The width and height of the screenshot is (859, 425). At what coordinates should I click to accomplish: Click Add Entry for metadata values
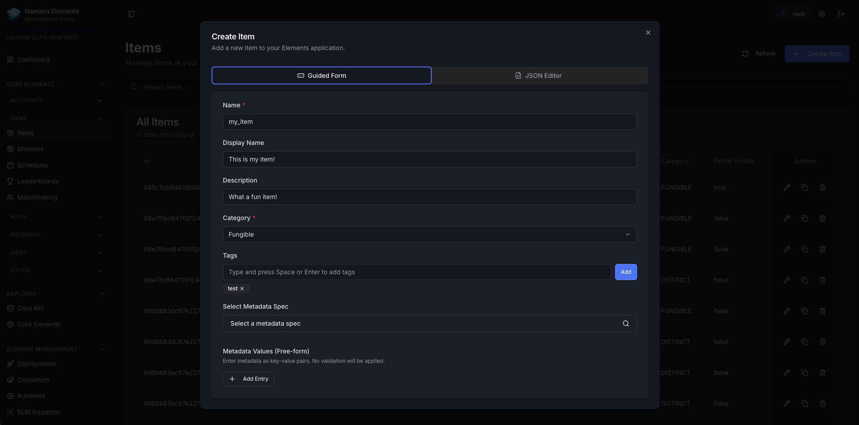pyautogui.click(x=248, y=379)
